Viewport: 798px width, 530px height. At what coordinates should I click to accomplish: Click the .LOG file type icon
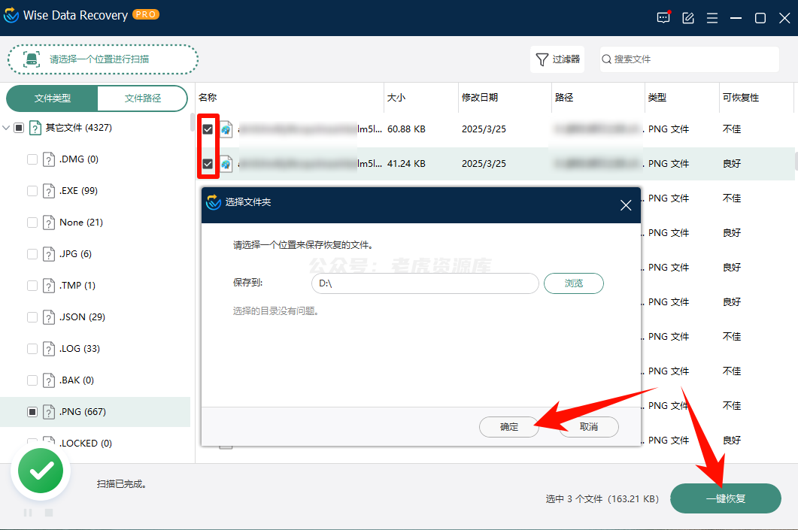48,348
